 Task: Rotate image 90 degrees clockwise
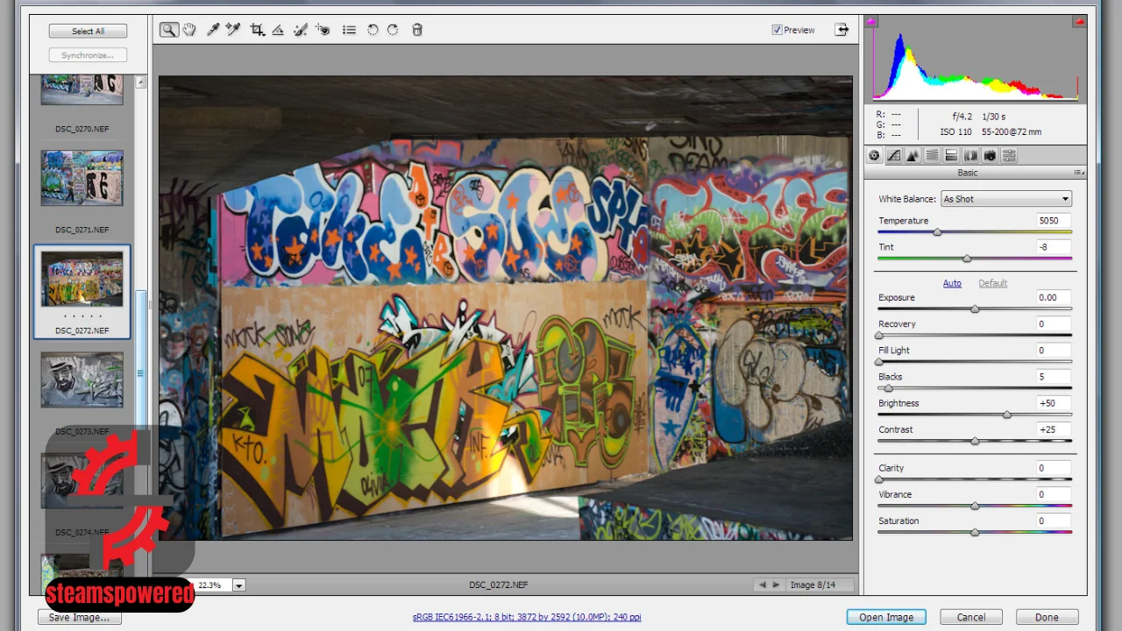[393, 30]
